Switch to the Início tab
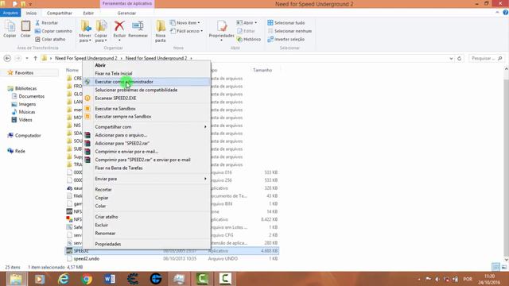Image resolution: width=509 pixels, height=286 pixels. [x=31, y=13]
